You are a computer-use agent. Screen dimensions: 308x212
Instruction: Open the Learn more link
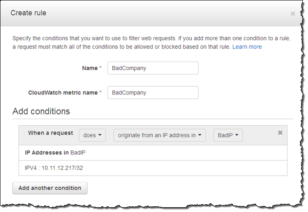coord(247,46)
